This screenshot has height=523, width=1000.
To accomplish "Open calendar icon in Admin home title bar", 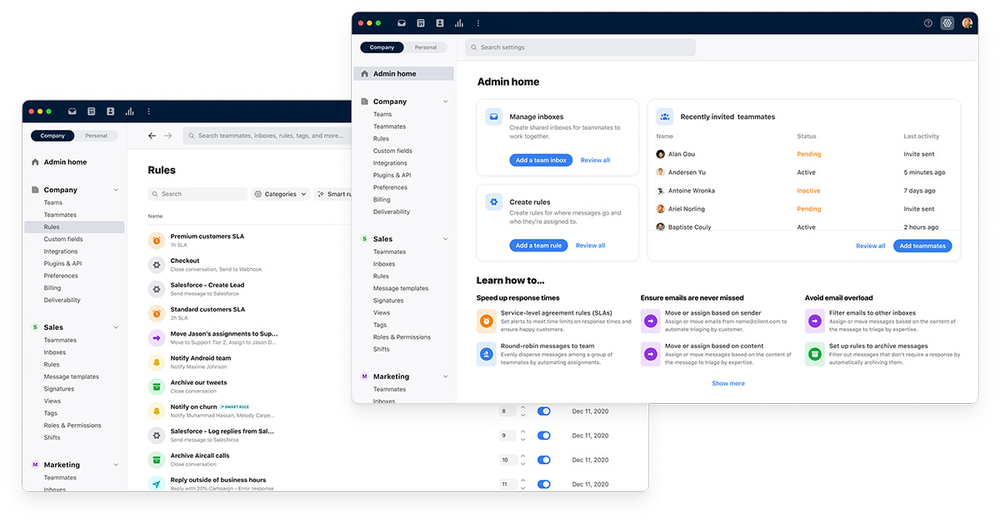I will click(421, 23).
